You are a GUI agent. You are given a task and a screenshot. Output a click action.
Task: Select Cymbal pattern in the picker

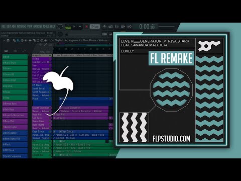click(x=15, y=86)
